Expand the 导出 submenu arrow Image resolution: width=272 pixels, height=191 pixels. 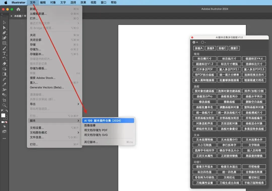pos(78,104)
